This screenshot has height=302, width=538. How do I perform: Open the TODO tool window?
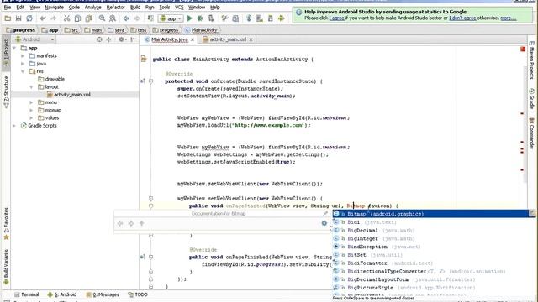click(138, 294)
